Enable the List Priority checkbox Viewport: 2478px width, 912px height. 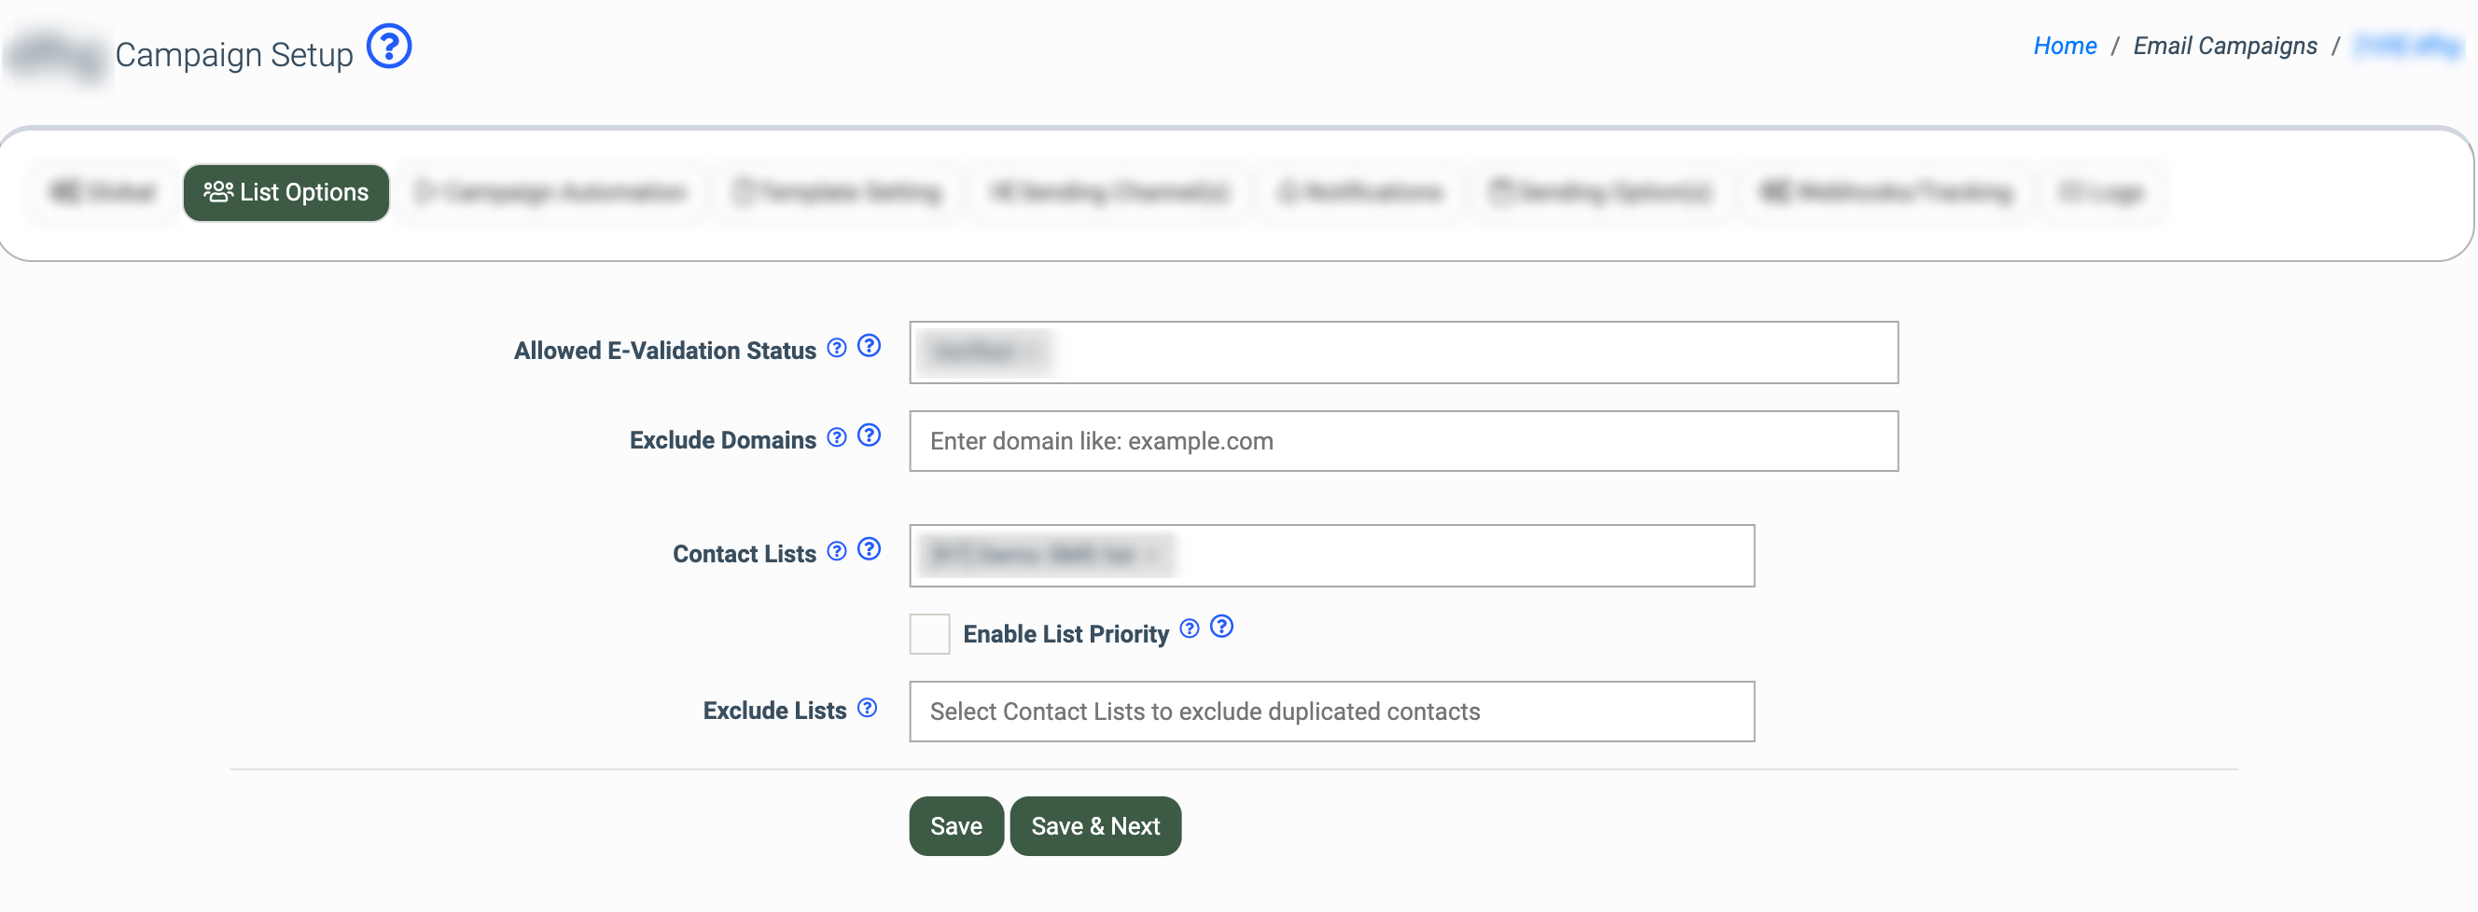point(929,634)
